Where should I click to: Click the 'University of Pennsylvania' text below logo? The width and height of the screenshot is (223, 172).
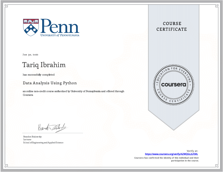point(60,35)
